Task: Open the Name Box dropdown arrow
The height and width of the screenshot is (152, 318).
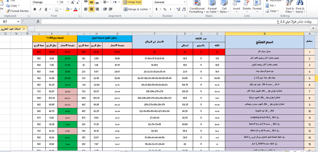Action: point(18,21)
